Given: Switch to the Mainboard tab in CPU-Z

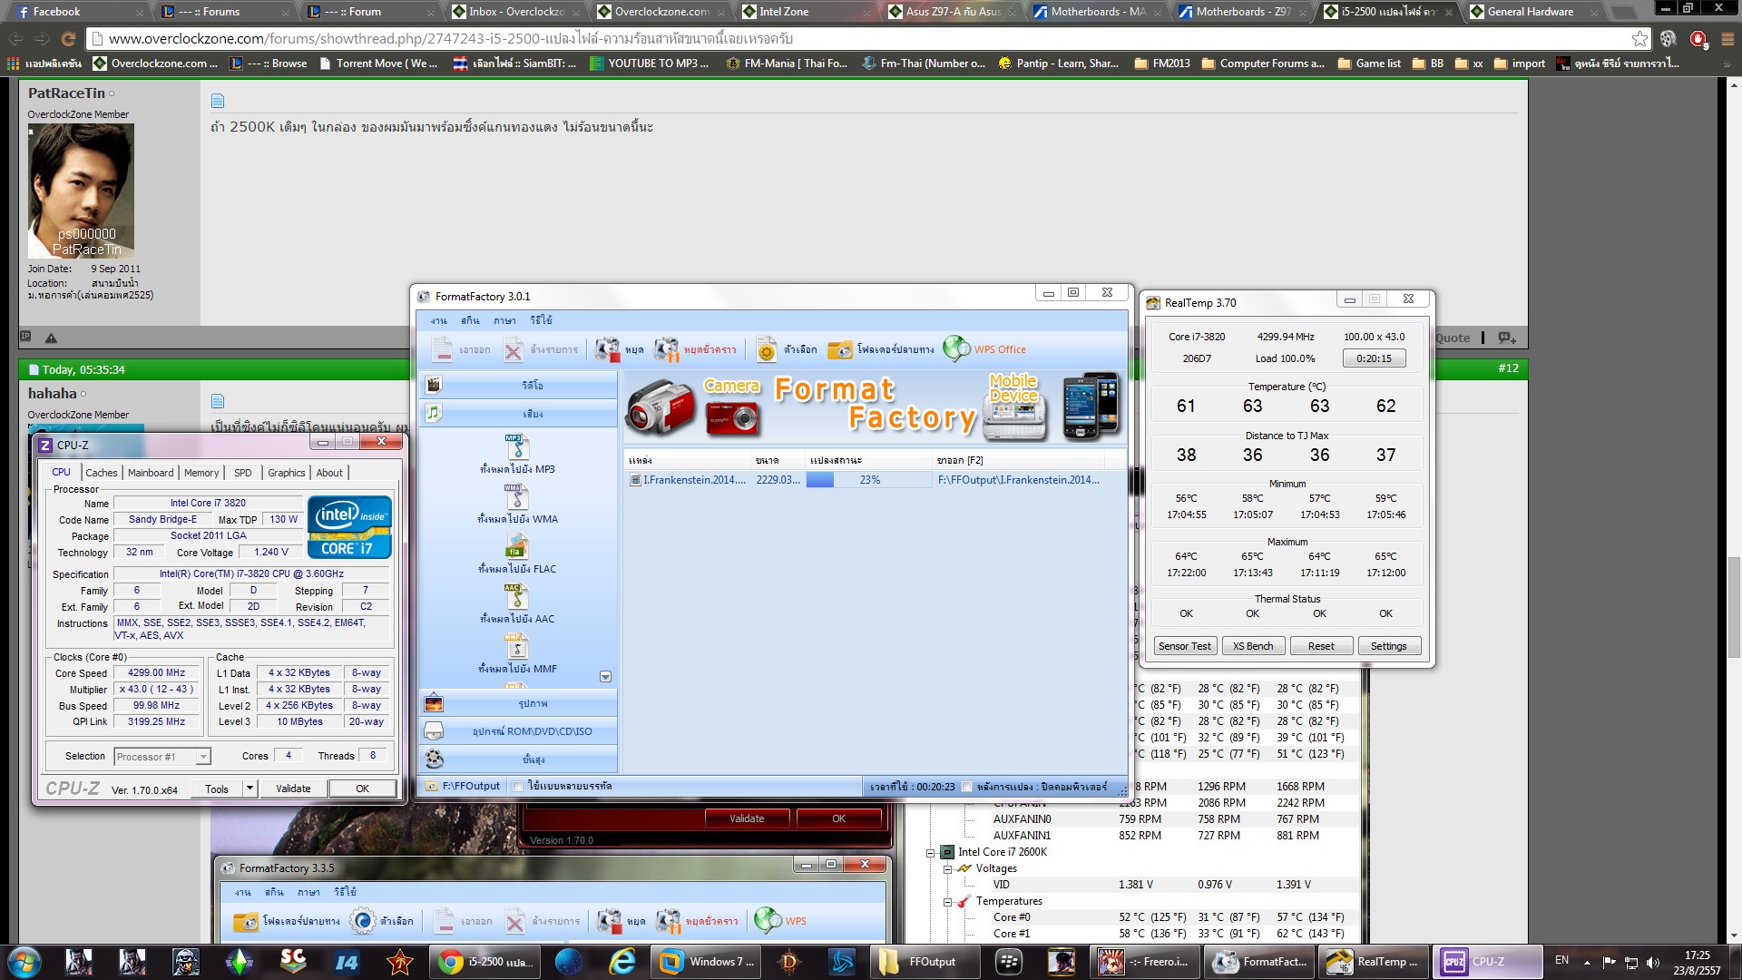Looking at the screenshot, I should point(151,473).
